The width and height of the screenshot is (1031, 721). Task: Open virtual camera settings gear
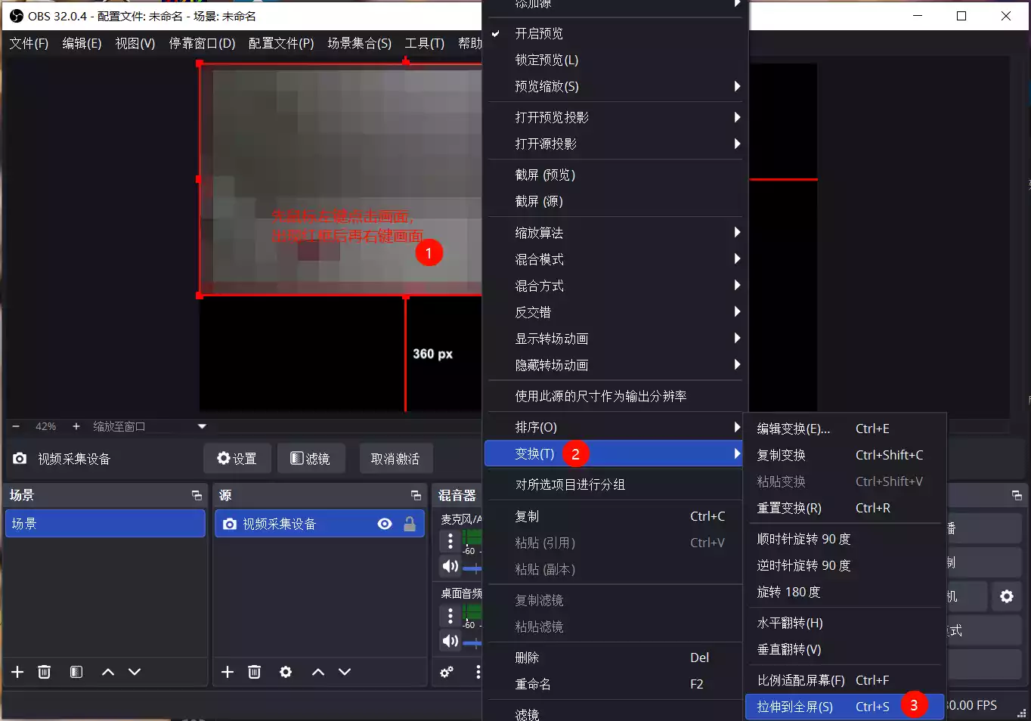click(x=1007, y=596)
